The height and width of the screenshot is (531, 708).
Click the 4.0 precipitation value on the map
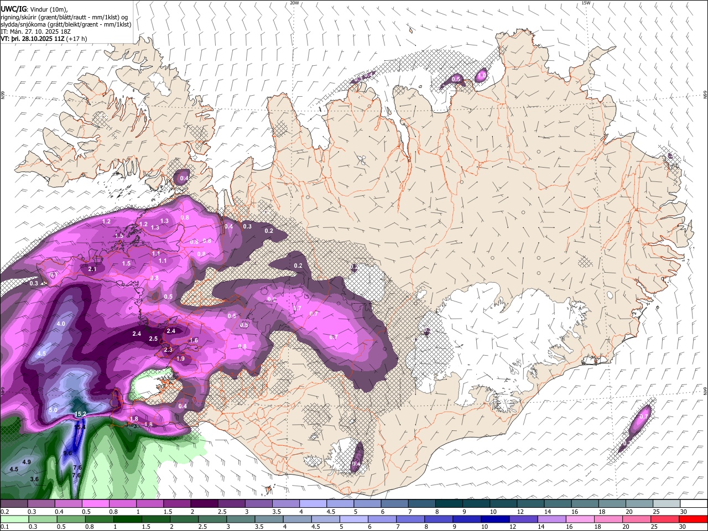pyautogui.click(x=61, y=324)
